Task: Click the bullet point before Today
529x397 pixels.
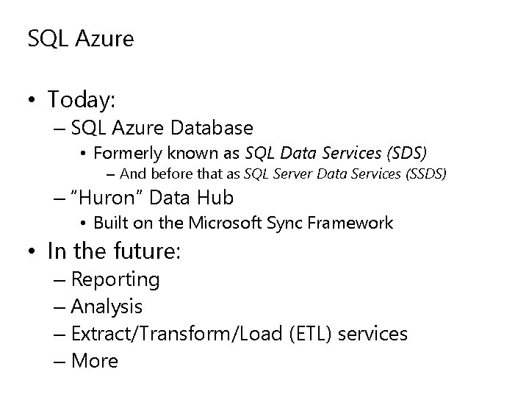Action: [x=34, y=99]
